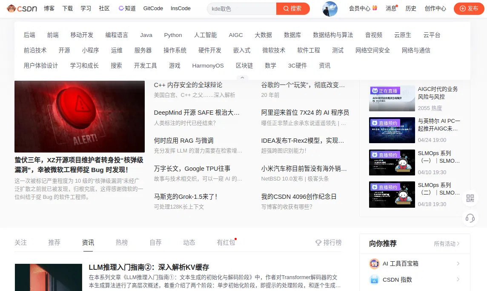487x291 pixels.
Task: Click the AI 工具百宝箱 icon
Action: click(x=374, y=264)
